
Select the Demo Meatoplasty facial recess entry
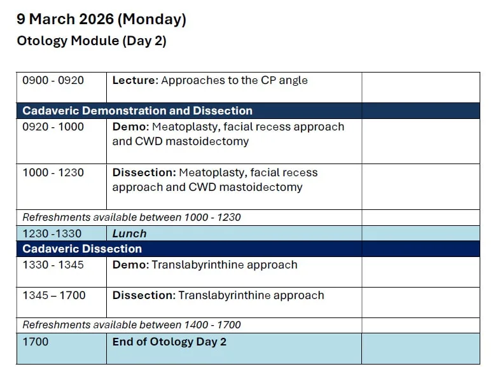(228, 134)
